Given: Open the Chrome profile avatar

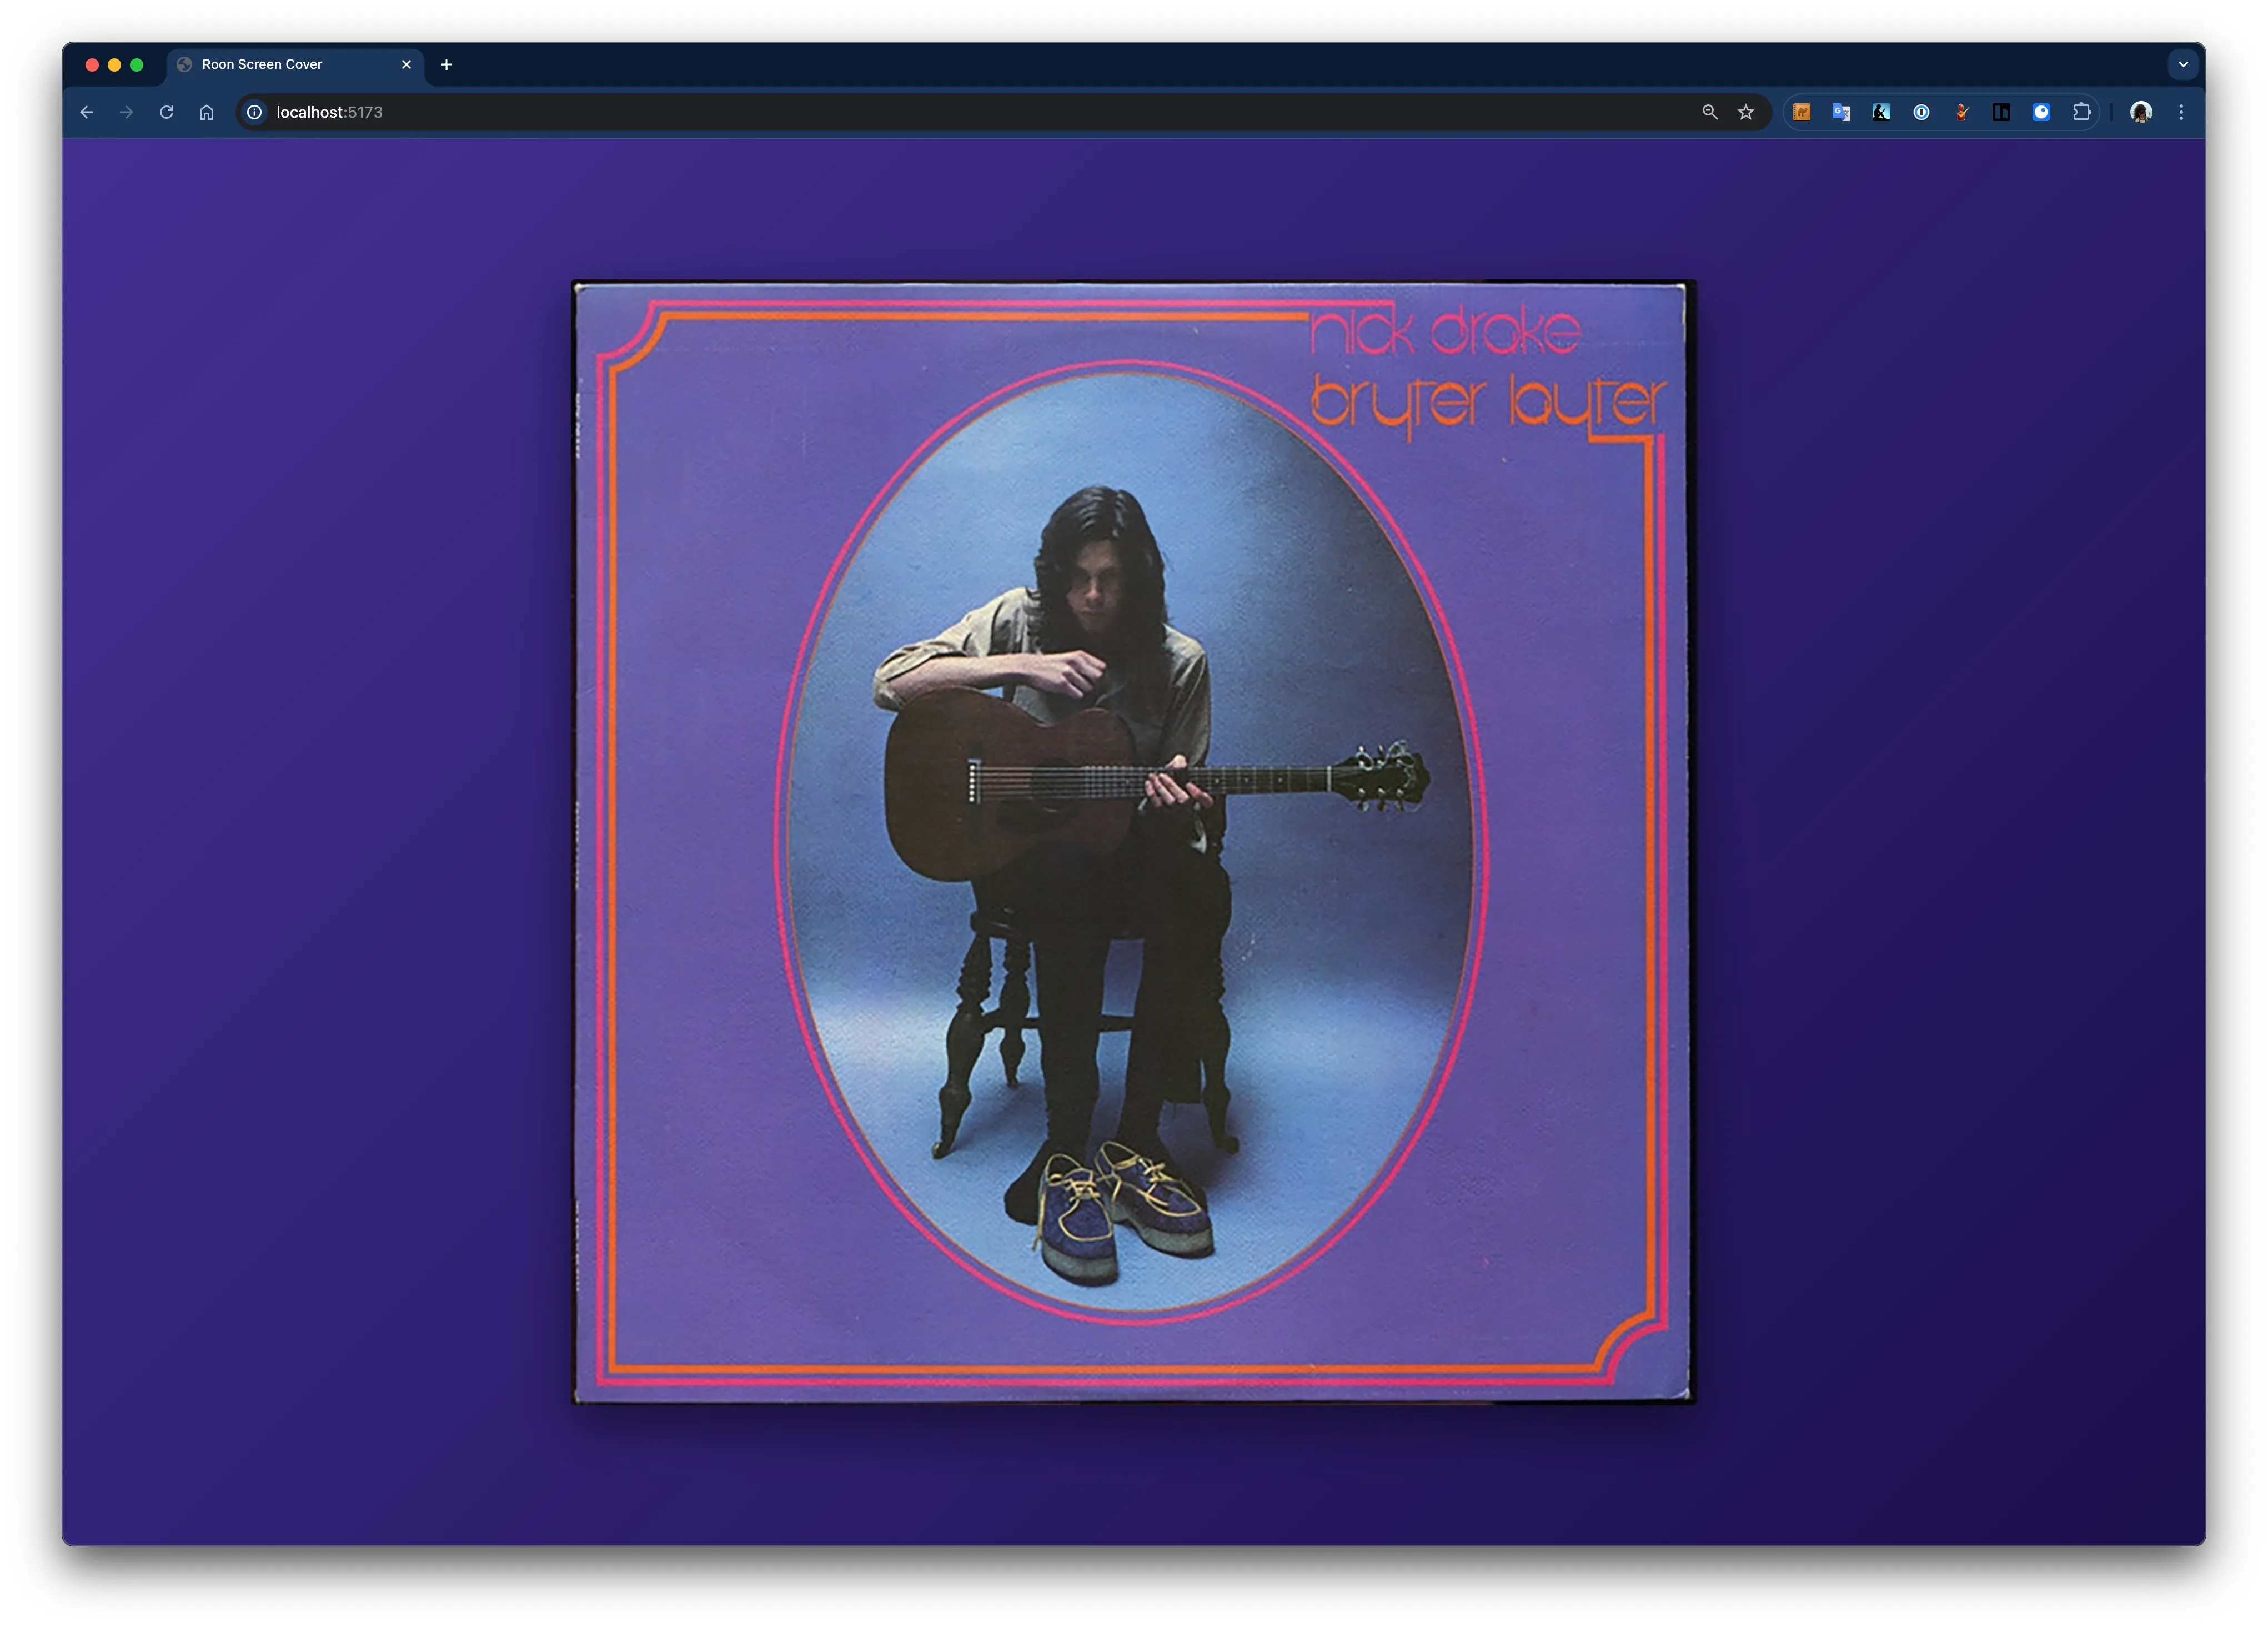Looking at the screenshot, I should tap(2141, 112).
